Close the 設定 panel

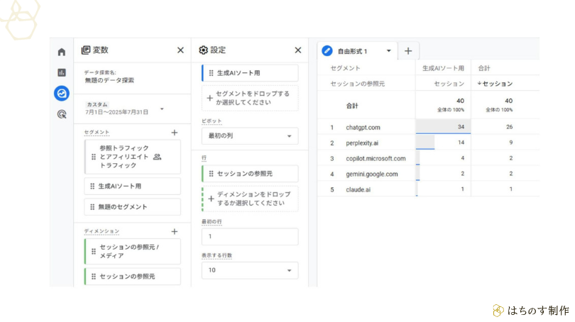click(297, 50)
